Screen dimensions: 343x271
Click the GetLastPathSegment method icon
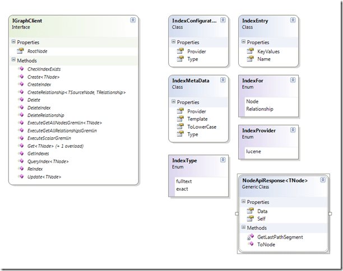click(x=251, y=237)
